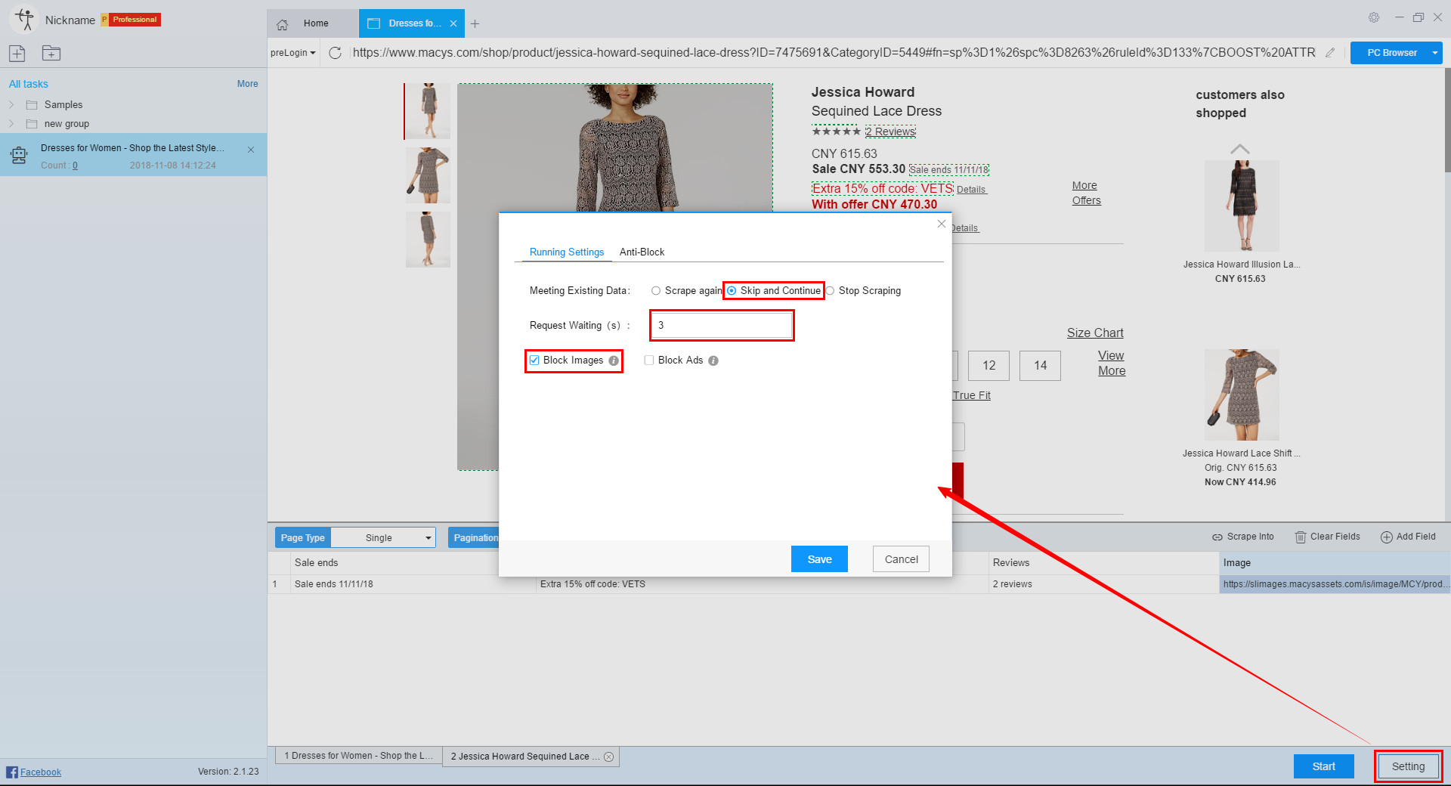Screen dimensions: 1451x786
Task: Click the Sale ends 11/11/18 table cell
Action: [x=413, y=584]
